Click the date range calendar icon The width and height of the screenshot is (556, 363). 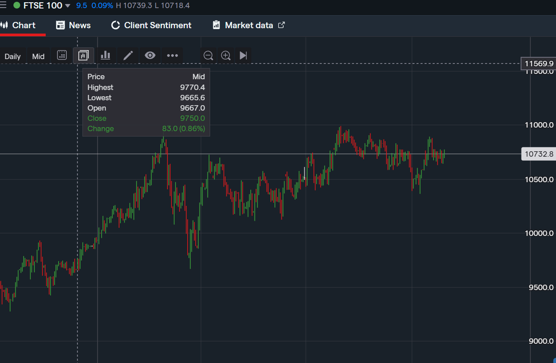62,56
